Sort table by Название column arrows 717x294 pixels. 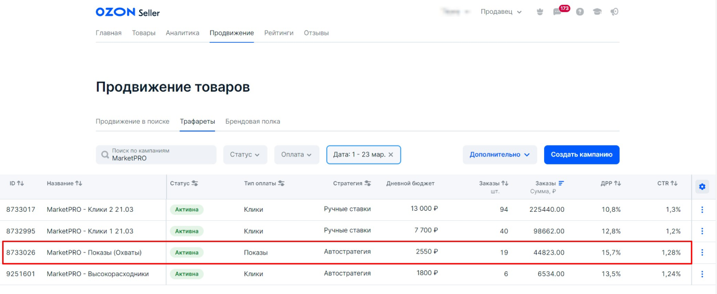(x=79, y=183)
